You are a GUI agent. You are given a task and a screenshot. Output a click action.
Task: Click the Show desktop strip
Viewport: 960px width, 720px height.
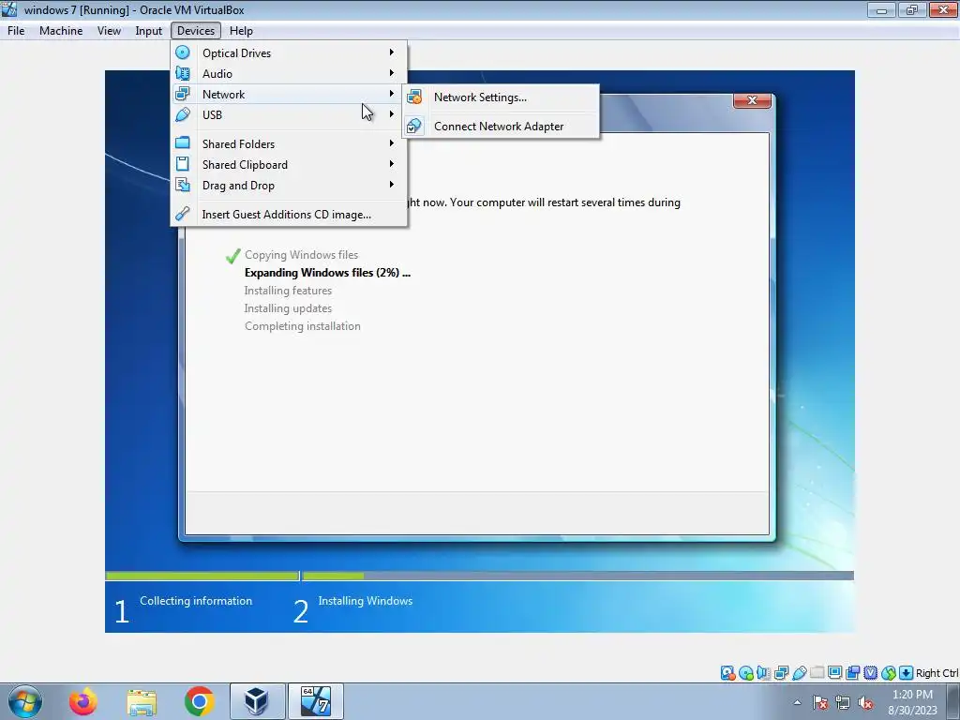tap(955, 701)
